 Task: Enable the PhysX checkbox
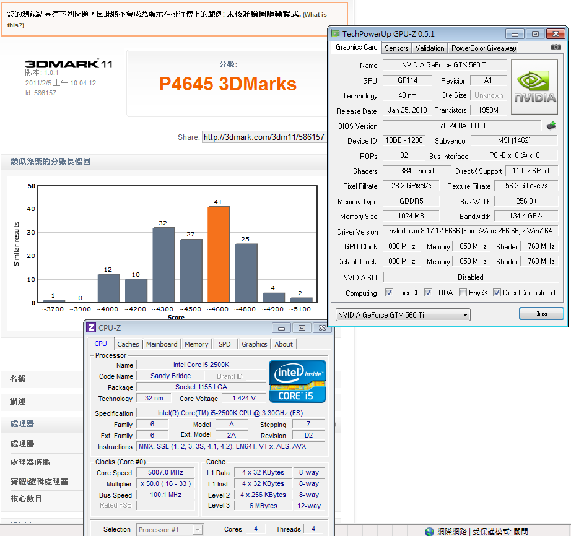[x=463, y=293]
